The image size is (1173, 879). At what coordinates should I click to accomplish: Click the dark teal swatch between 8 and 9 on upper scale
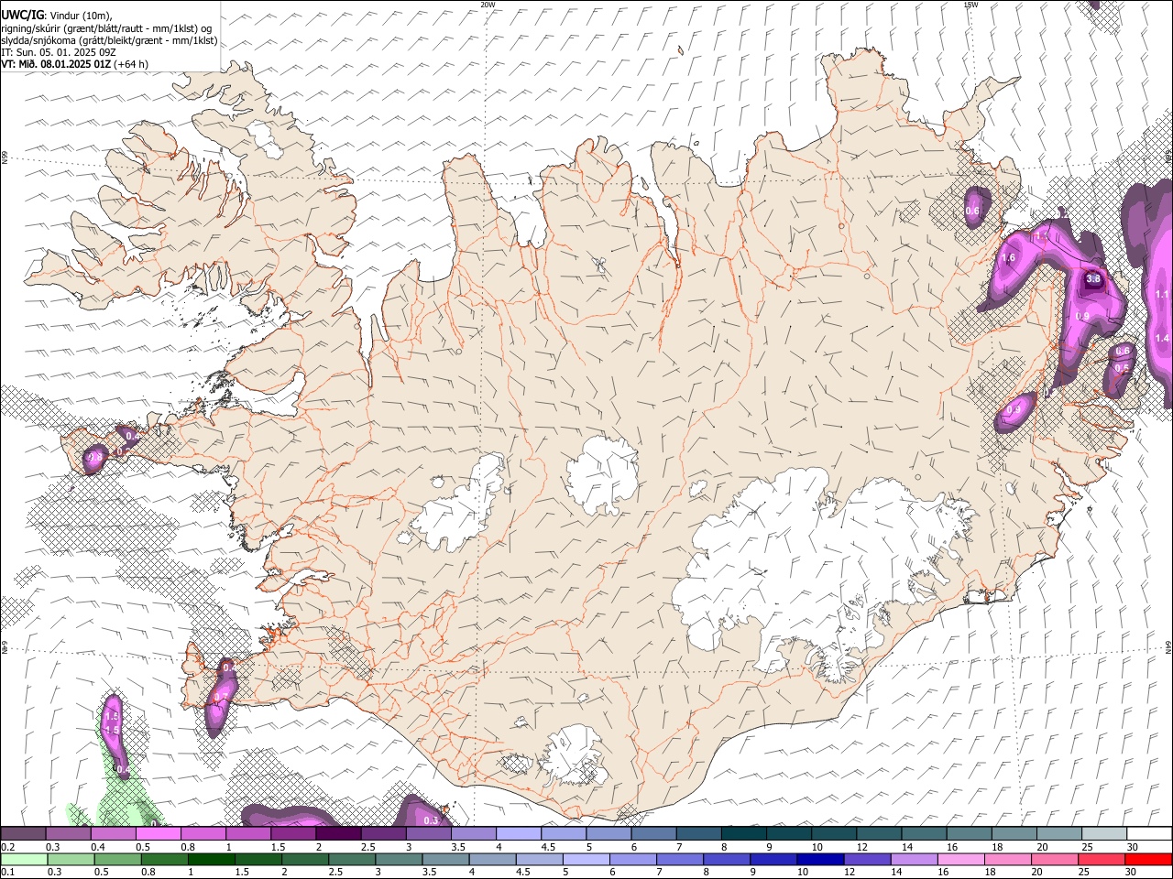coord(744,833)
